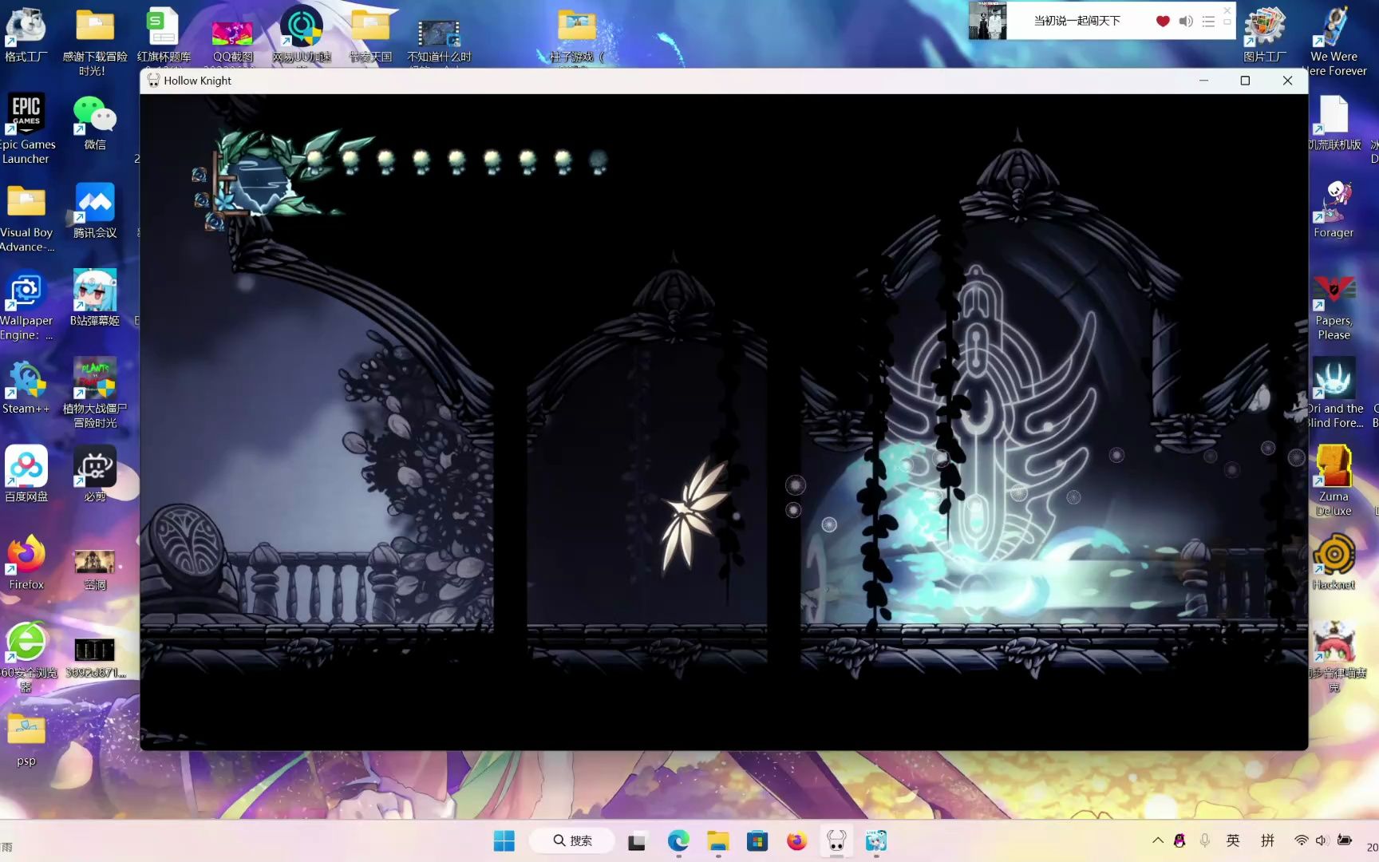
Task: Click the taskbar 搜索 search box
Action: [572, 840]
